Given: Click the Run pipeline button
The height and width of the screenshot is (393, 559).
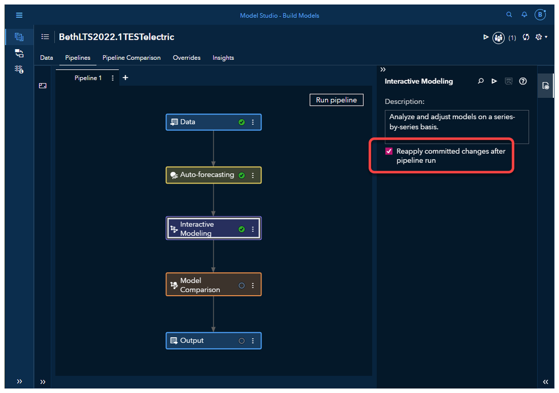Looking at the screenshot, I should (336, 100).
